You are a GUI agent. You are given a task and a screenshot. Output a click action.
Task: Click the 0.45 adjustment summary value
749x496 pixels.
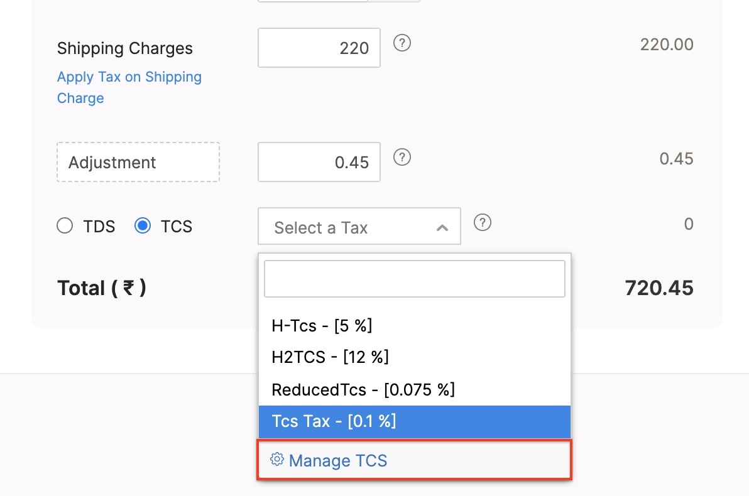click(676, 158)
